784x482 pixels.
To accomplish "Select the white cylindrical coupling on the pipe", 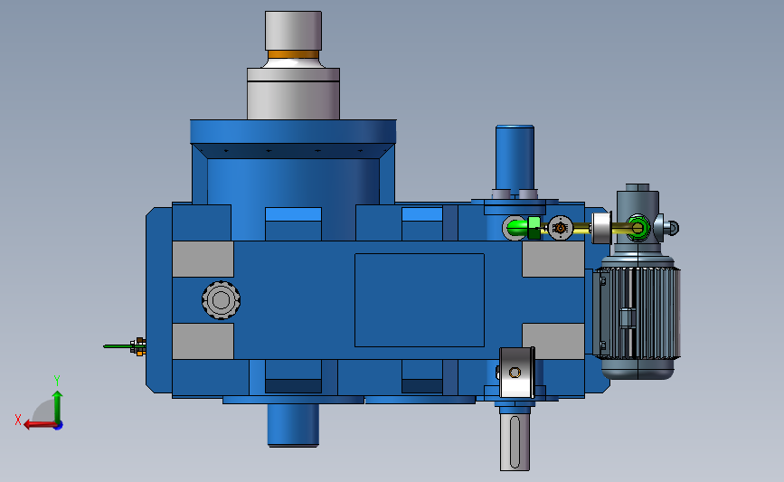I will [x=601, y=228].
